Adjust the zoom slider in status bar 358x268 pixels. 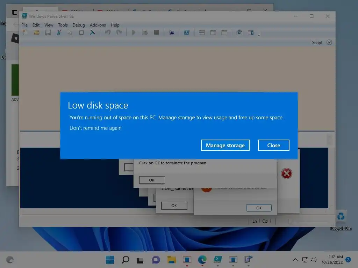pyautogui.click(x=289, y=221)
